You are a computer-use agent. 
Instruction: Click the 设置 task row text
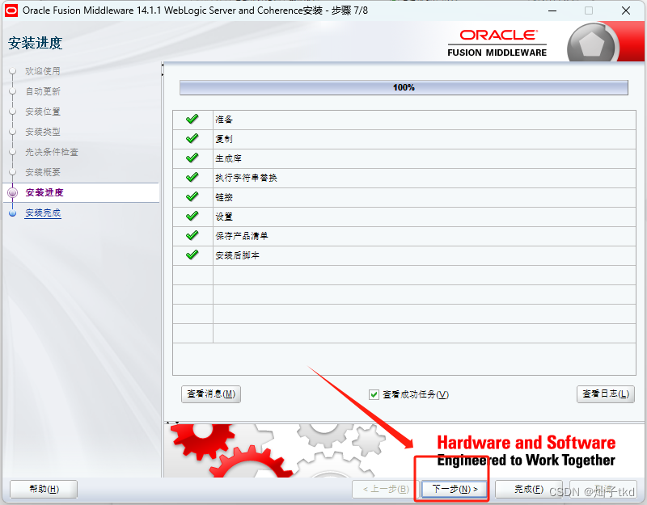[x=224, y=217]
